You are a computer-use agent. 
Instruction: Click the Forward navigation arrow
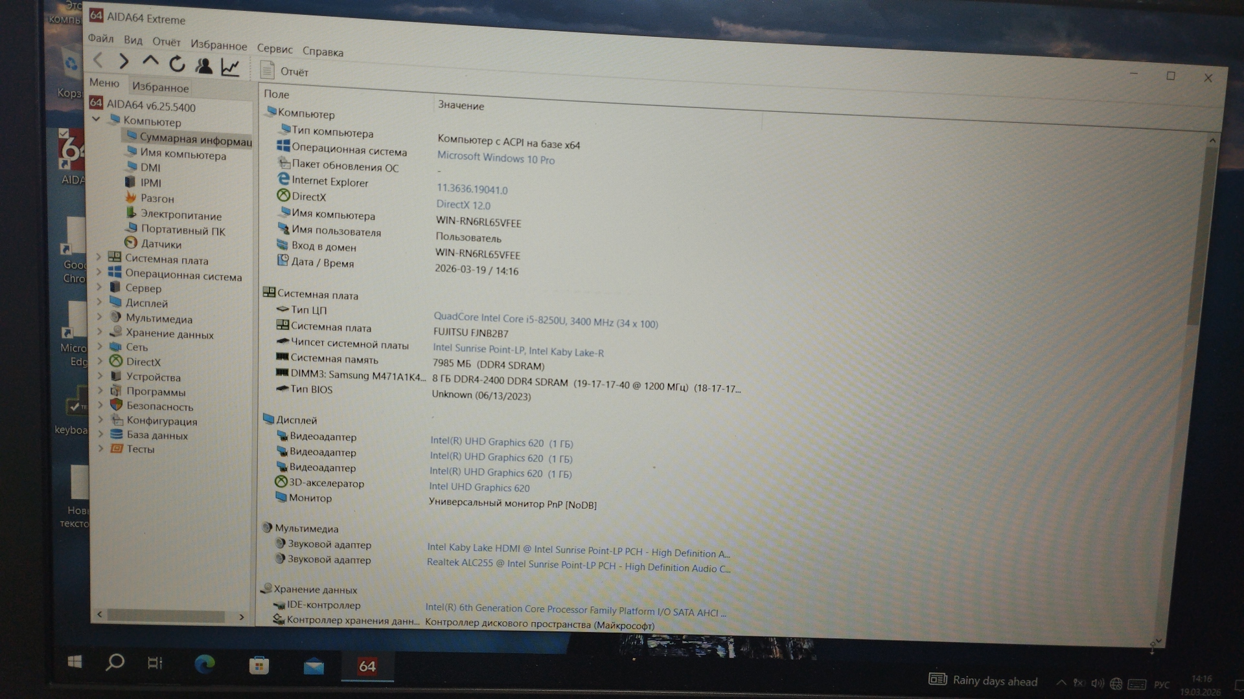pos(124,61)
